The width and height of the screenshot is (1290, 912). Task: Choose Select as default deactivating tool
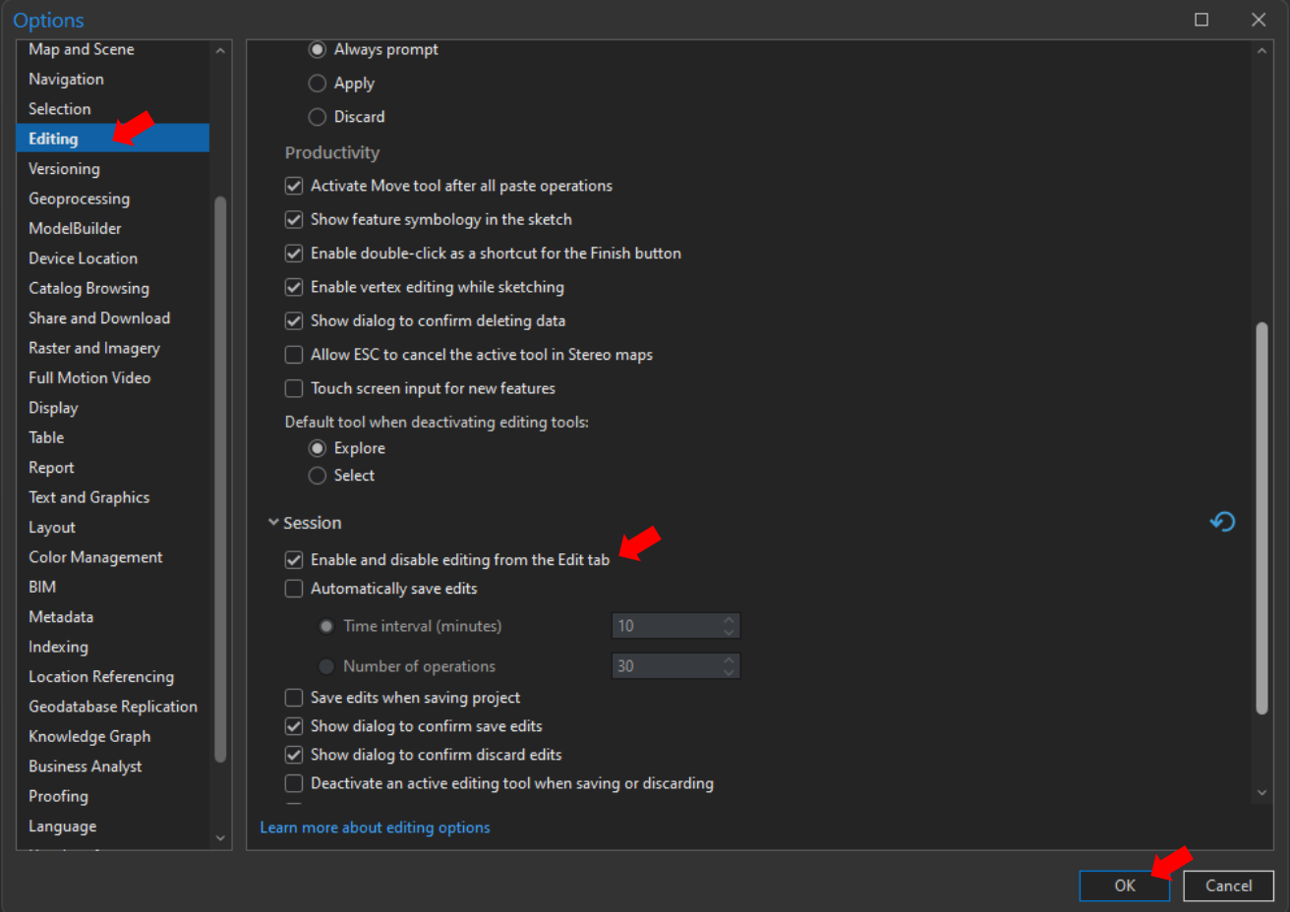(x=318, y=476)
